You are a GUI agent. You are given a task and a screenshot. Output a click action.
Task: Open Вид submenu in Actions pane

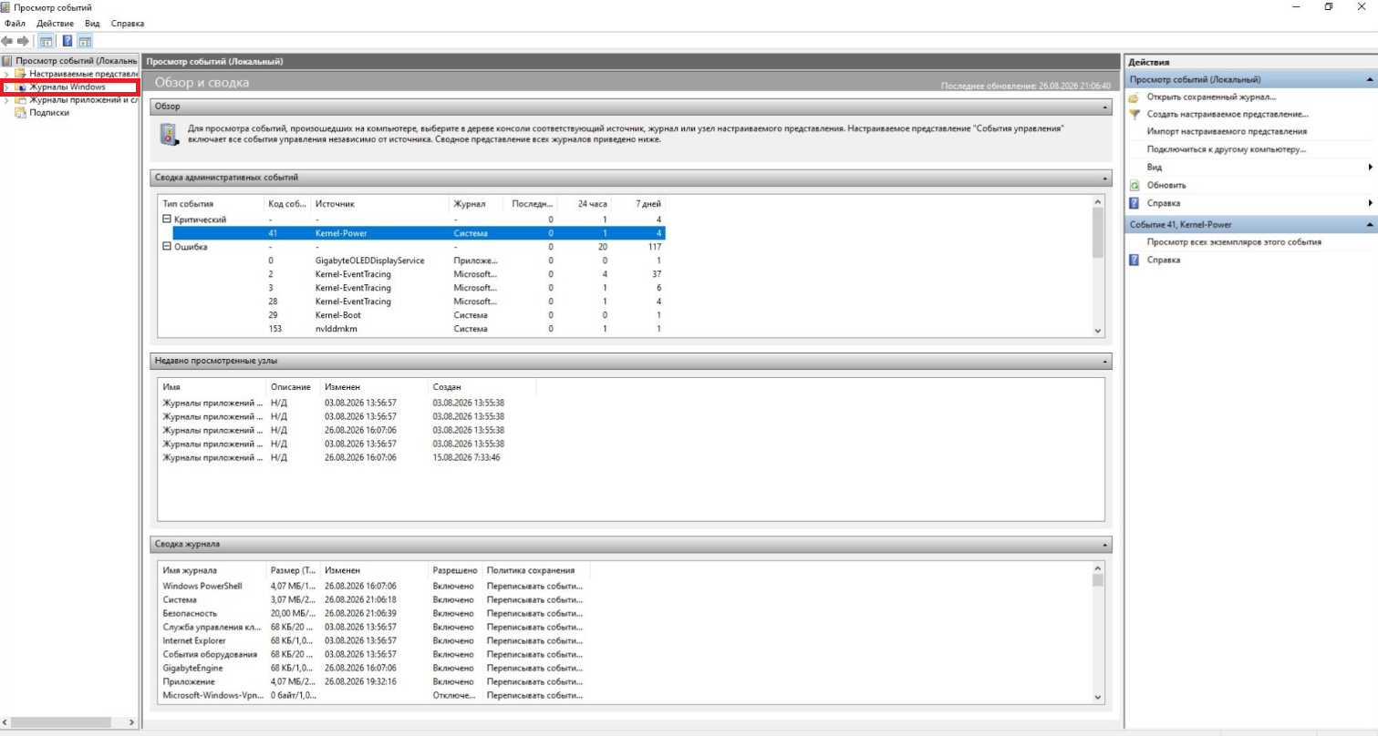1155,168
